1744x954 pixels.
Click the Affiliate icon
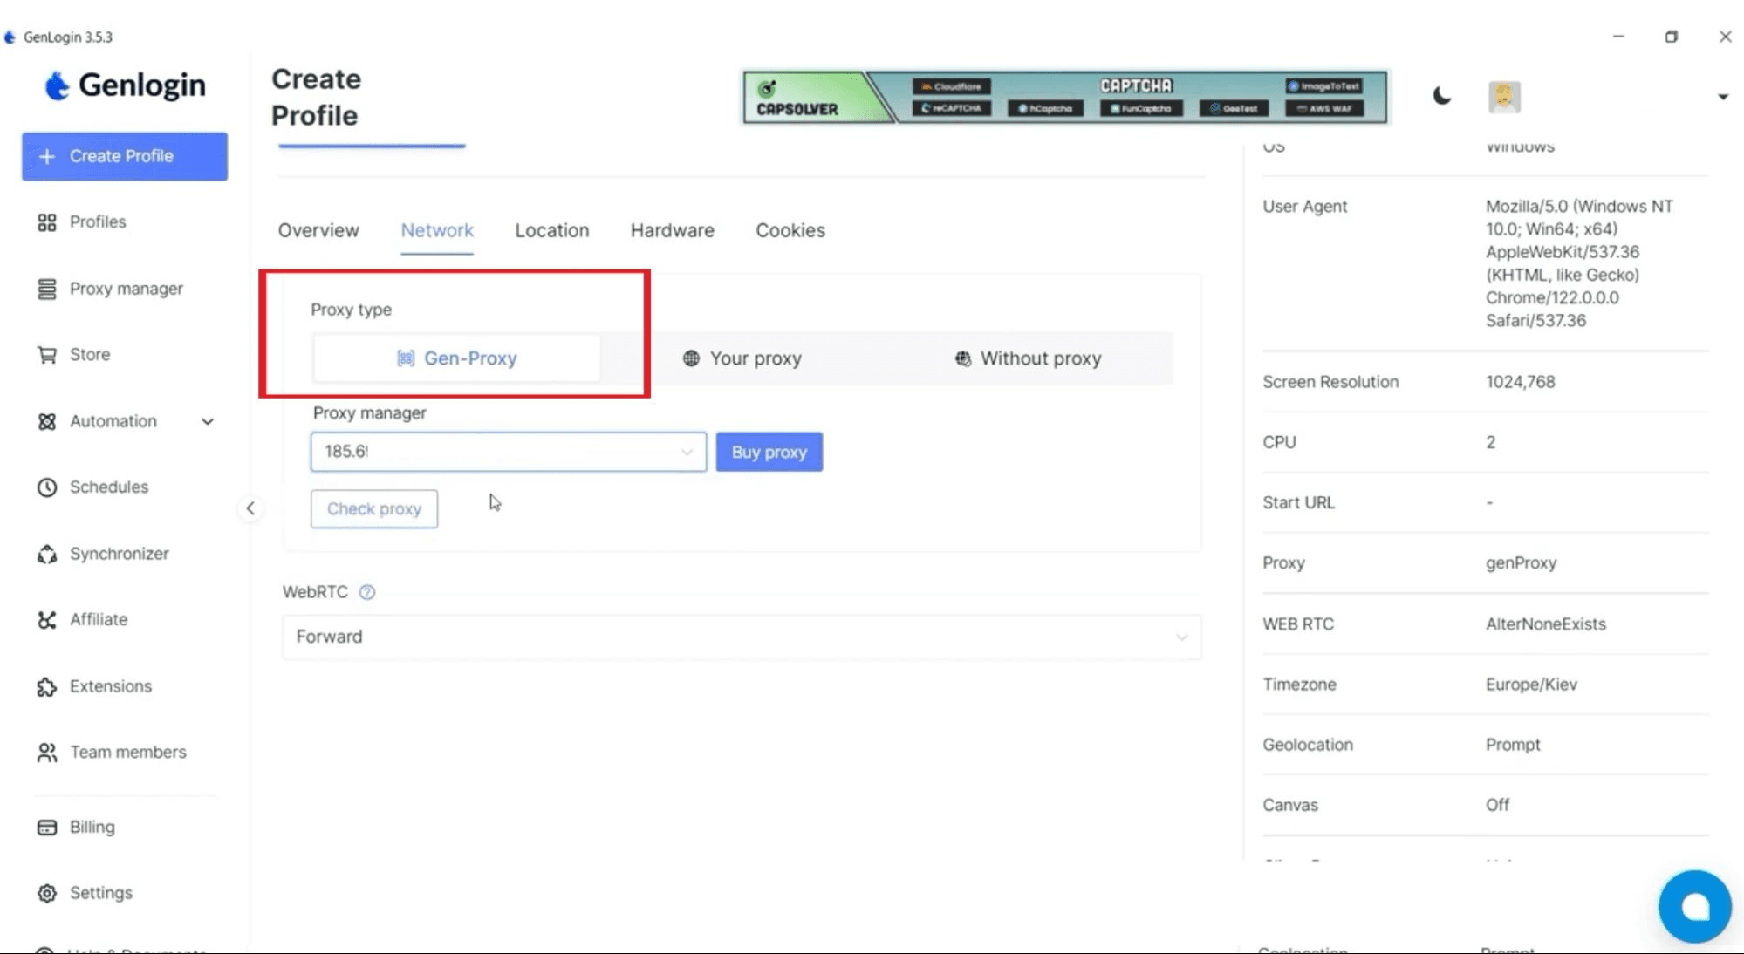(x=47, y=620)
